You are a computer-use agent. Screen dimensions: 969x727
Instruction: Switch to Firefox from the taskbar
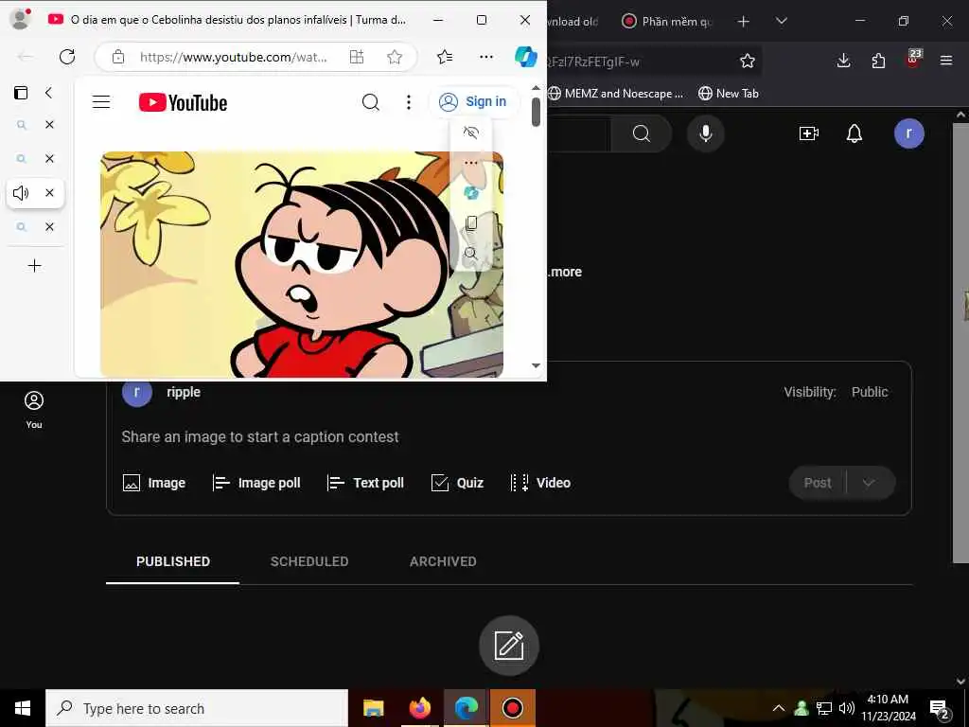click(x=419, y=708)
